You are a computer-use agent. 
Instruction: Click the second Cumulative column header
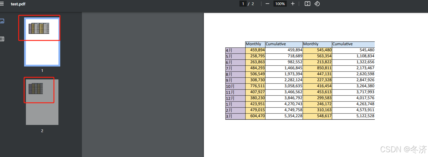pyautogui.click(x=342, y=44)
